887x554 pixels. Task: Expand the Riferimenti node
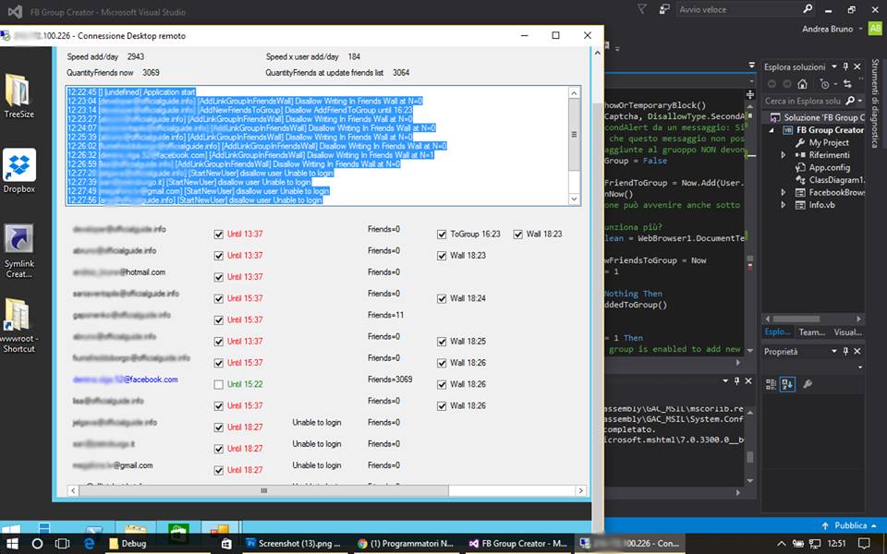tap(784, 155)
